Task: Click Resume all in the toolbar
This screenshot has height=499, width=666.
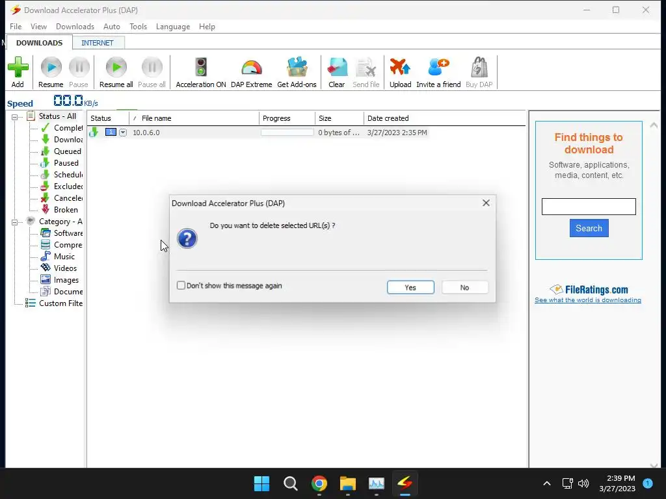Action: pos(116,72)
